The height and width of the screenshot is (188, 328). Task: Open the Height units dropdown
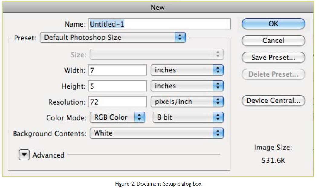click(187, 86)
